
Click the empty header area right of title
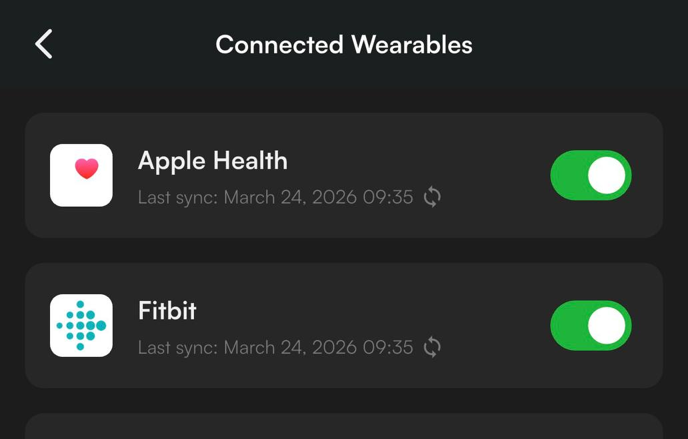tap(580, 45)
